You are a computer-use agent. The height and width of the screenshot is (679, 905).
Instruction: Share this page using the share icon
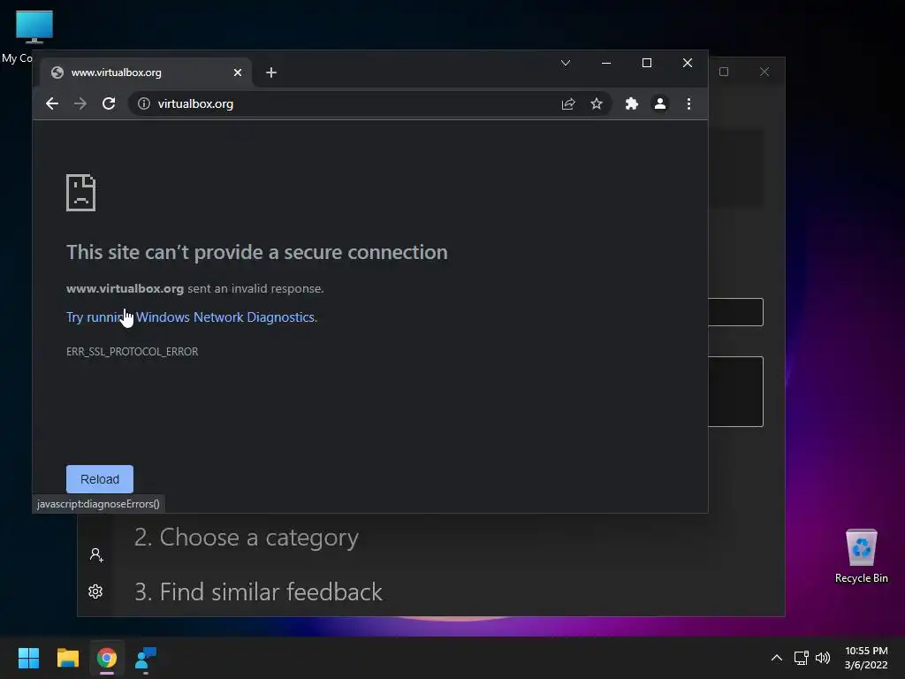coord(568,104)
